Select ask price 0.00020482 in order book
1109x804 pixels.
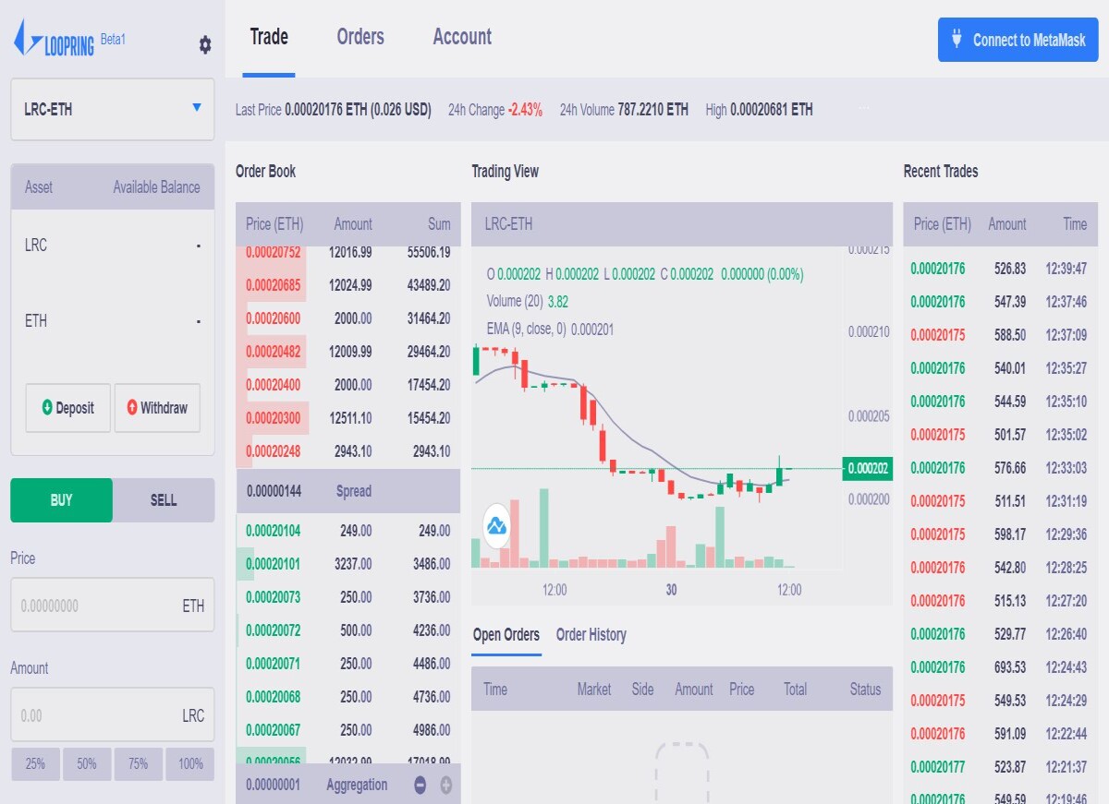pos(274,352)
